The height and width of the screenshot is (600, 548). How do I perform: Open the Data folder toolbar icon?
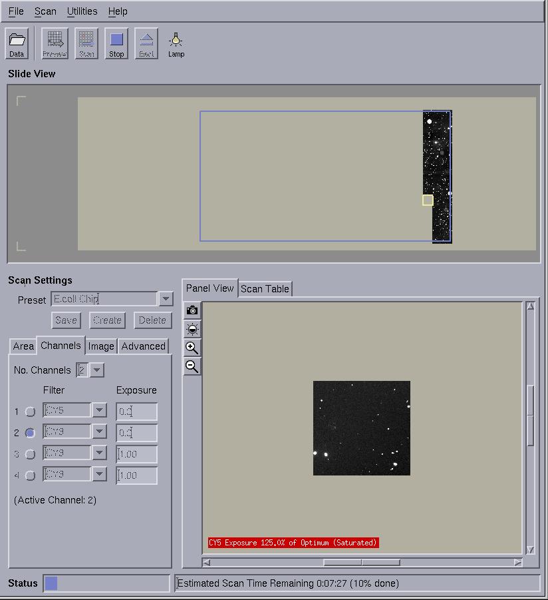tap(17, 44)
